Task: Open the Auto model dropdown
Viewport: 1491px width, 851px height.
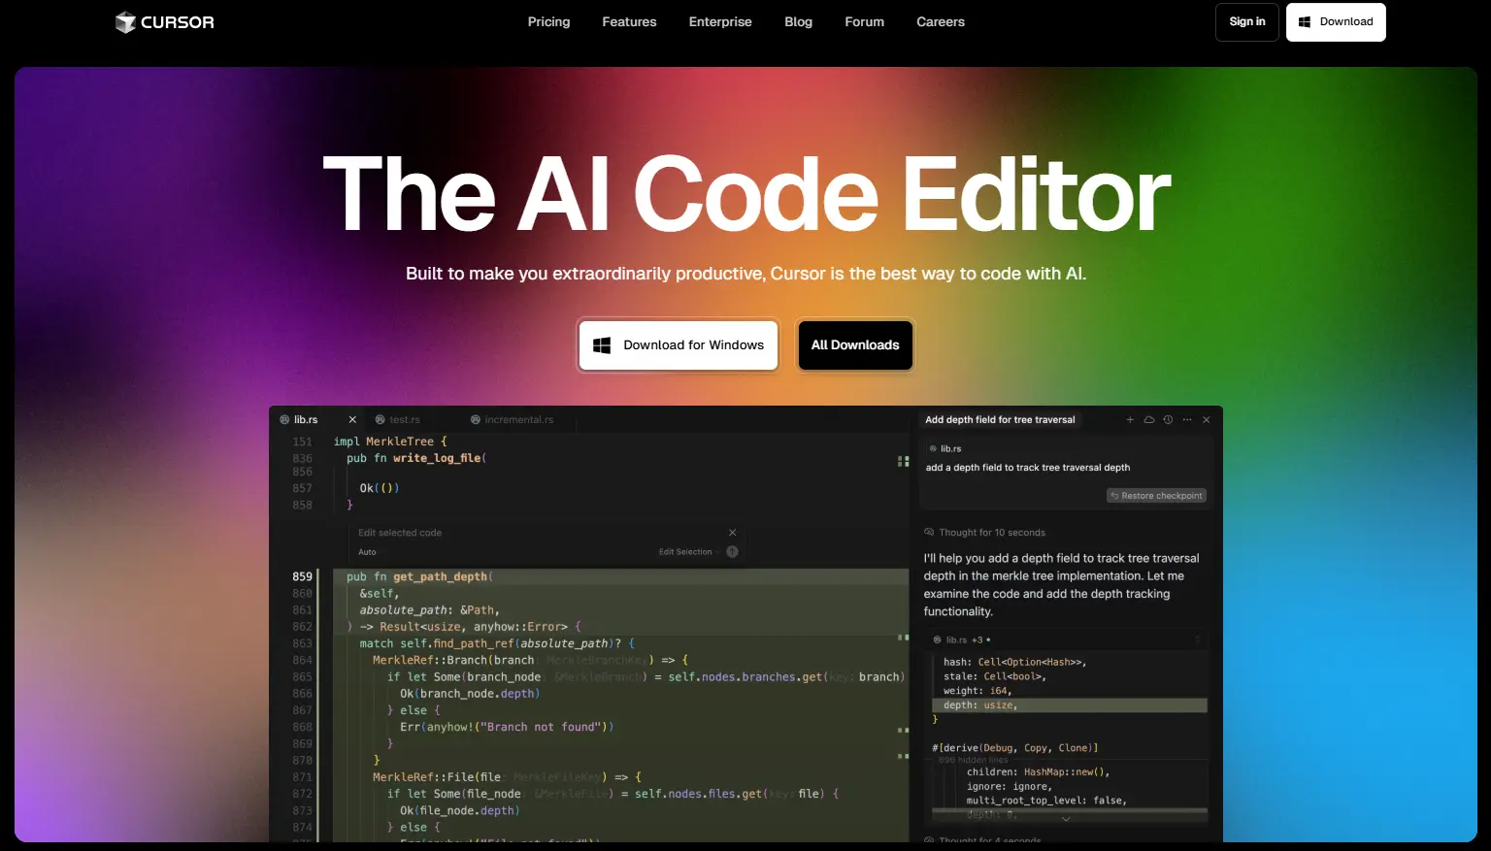Action: [x=367, y=551]
